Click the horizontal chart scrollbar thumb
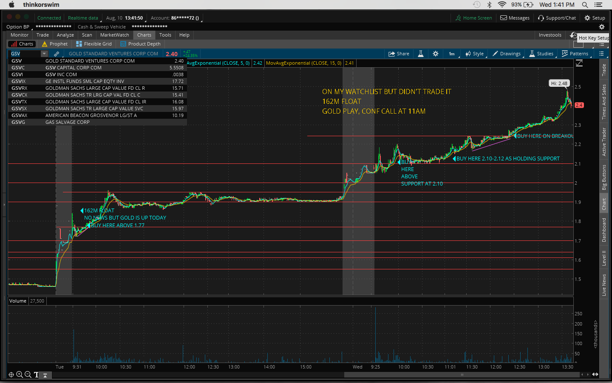Screen dimensions: 612x383 pos(462,375)
